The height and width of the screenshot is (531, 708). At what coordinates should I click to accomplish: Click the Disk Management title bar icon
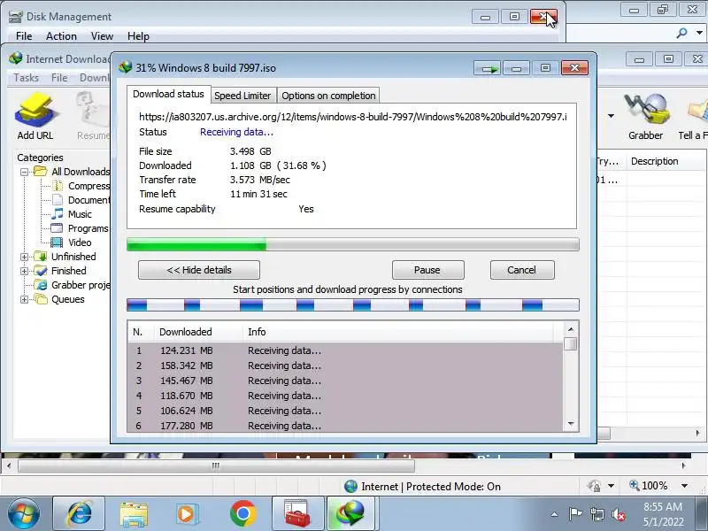(x=15, y=17)
